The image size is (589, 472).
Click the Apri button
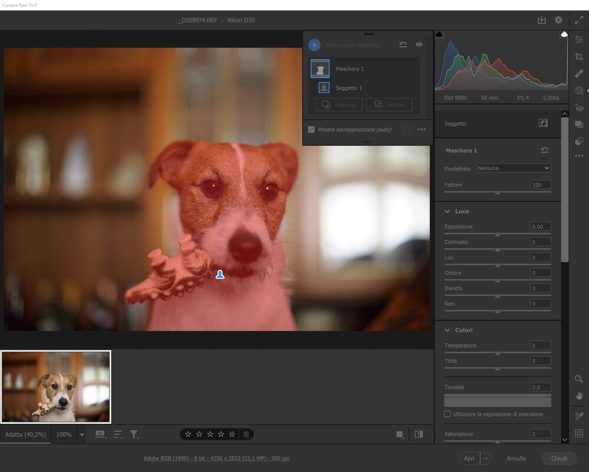pos(469,458)
